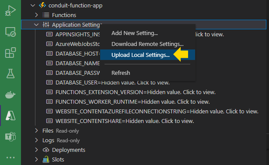Viewport: 269px width, 165px height.
Task: Choose Add New Setting from menu
Action: pos(147,33)
